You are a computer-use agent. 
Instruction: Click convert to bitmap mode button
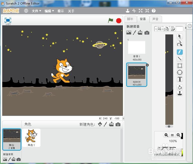(167, 154)
